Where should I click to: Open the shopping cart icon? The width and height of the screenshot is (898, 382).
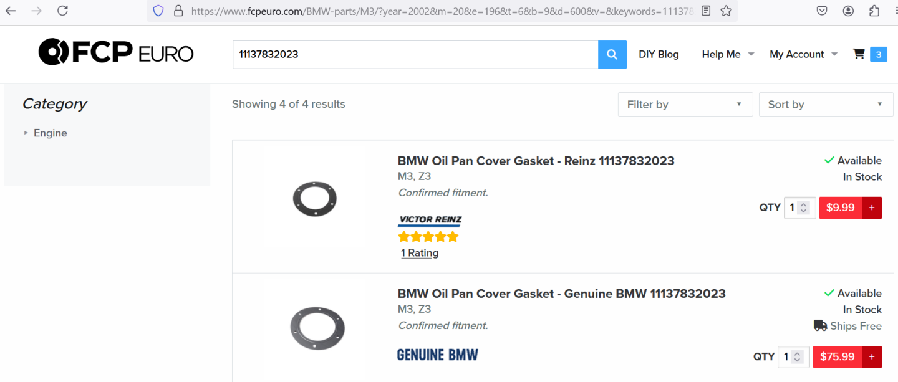[x=859, y=54]
